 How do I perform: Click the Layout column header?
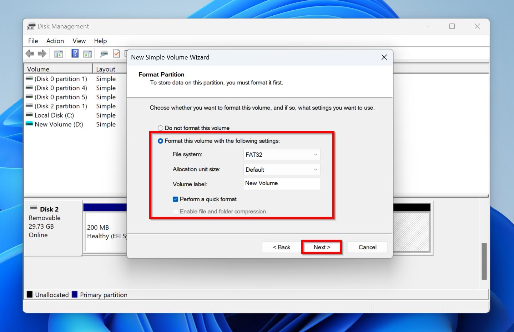pos(110,69)
